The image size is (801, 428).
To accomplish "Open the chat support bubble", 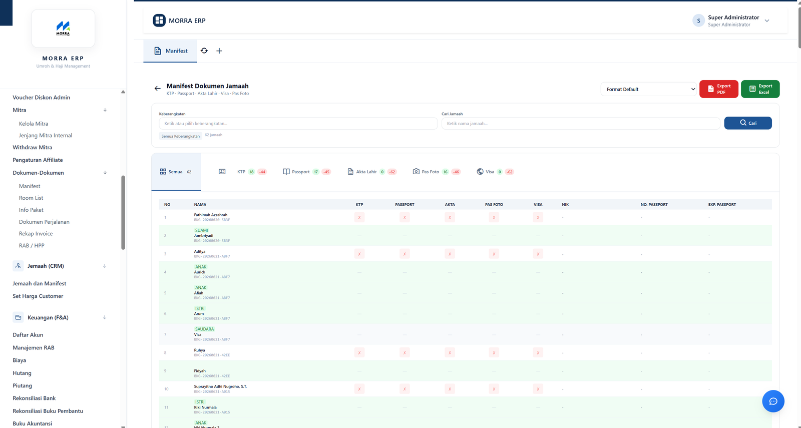I will (773, 401).
